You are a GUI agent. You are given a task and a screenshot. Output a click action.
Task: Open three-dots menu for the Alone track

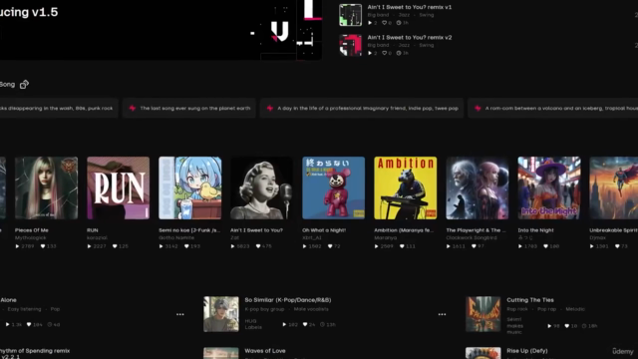(x=180, y=314)
